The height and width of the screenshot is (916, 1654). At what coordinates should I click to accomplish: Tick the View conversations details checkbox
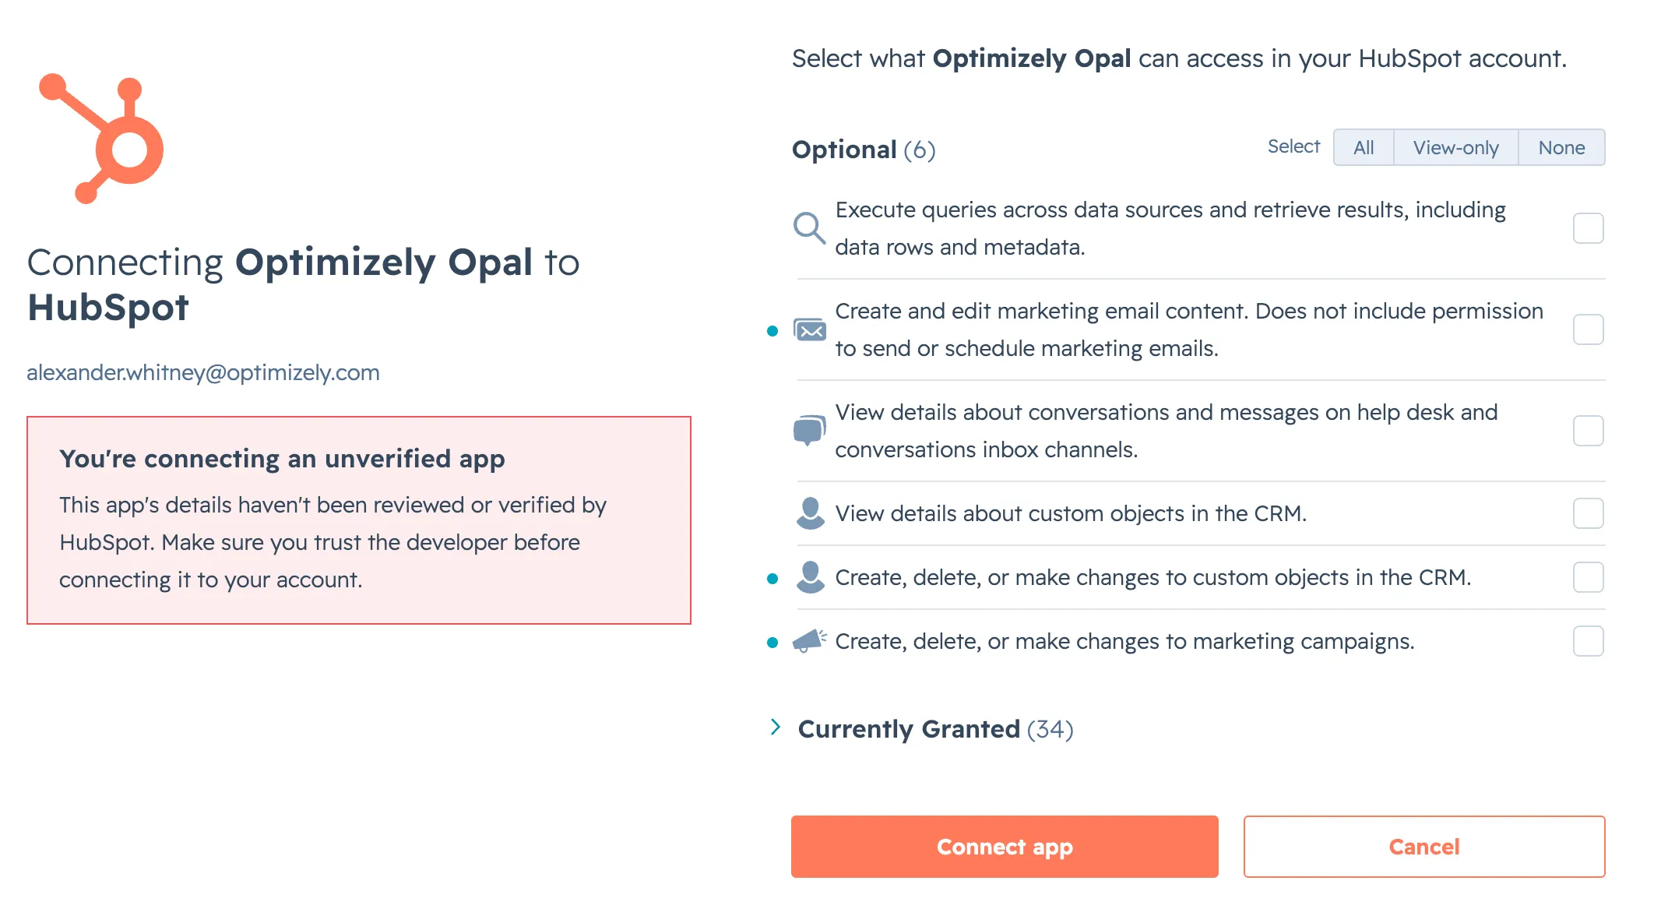1588,431
